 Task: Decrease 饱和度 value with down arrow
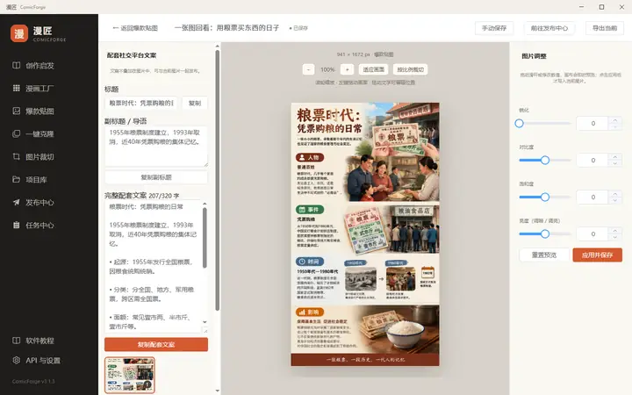click(615, 200)
